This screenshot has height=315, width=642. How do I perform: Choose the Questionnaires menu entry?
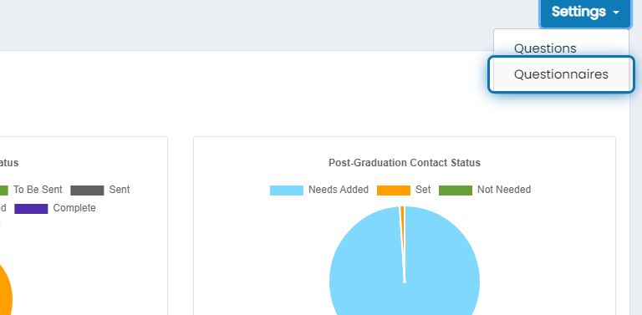click(561, 74)
